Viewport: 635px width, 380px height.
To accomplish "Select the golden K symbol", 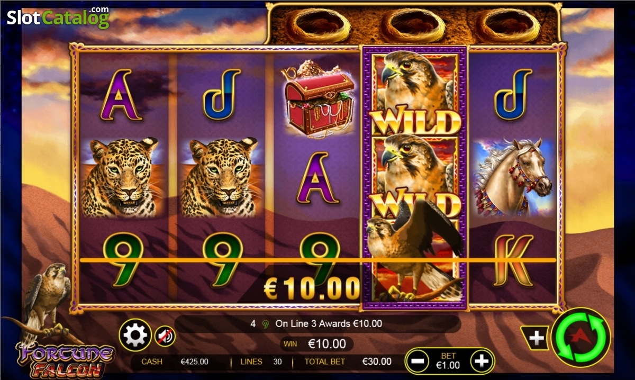I will click(513, 260).
